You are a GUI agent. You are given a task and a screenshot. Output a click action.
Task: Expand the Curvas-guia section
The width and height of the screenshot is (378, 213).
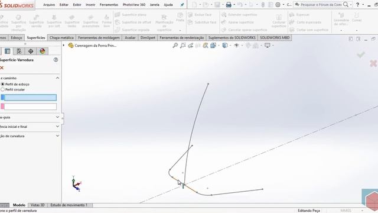[x=57, y=117]
